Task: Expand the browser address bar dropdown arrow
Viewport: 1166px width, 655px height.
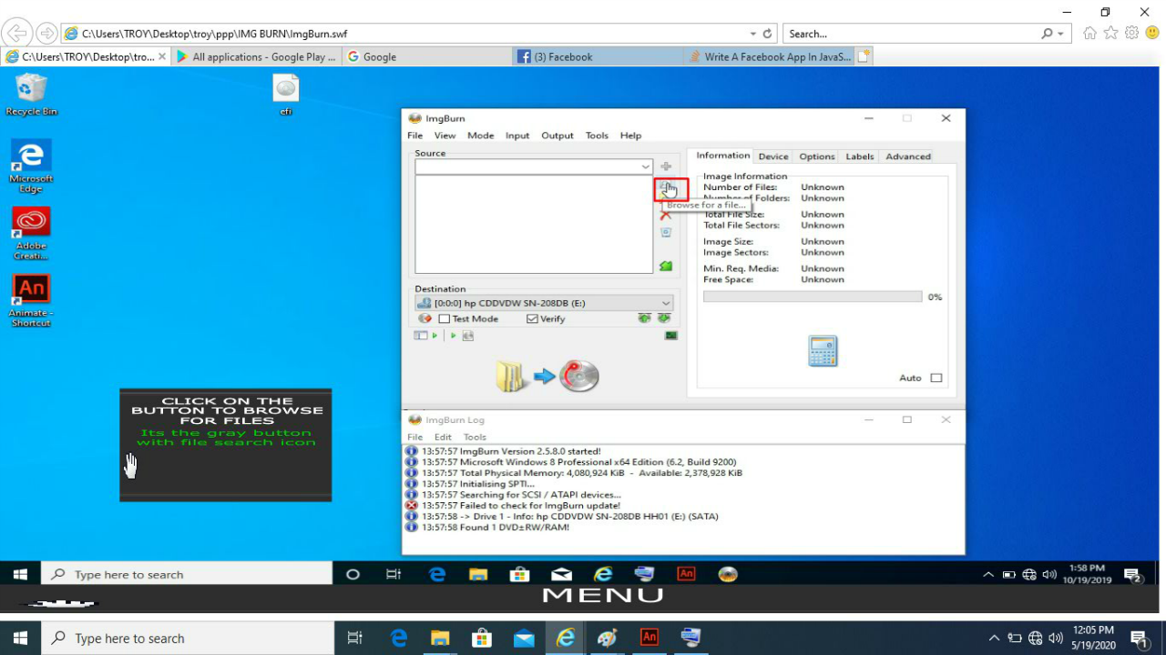Action: 752,34
